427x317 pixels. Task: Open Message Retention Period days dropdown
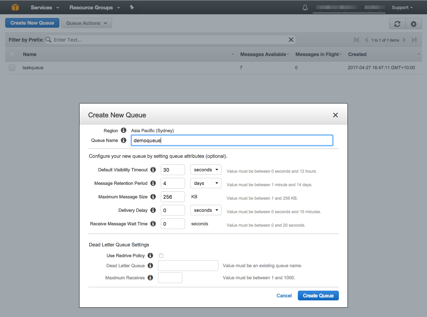tap(206, 183)
